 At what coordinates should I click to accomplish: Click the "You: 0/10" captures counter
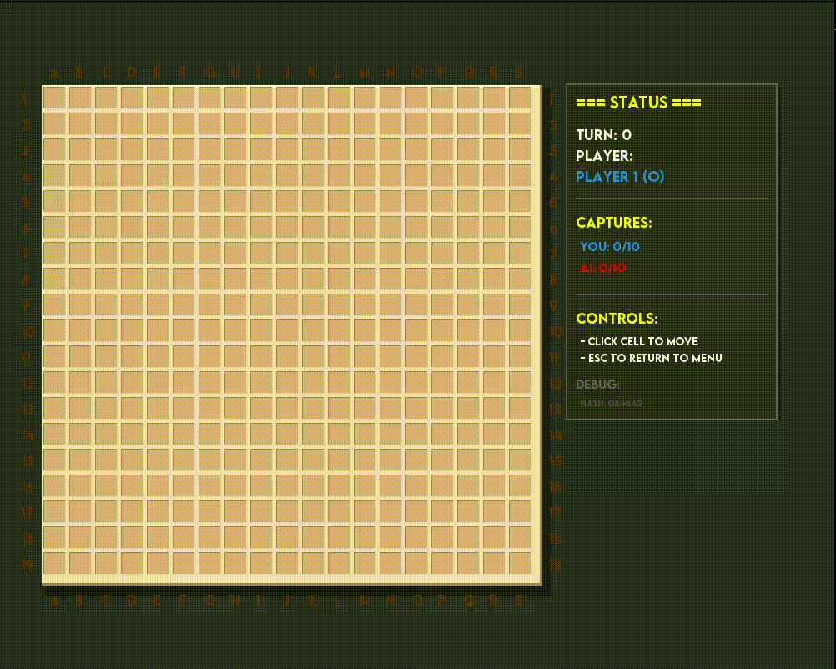(610, 247)
